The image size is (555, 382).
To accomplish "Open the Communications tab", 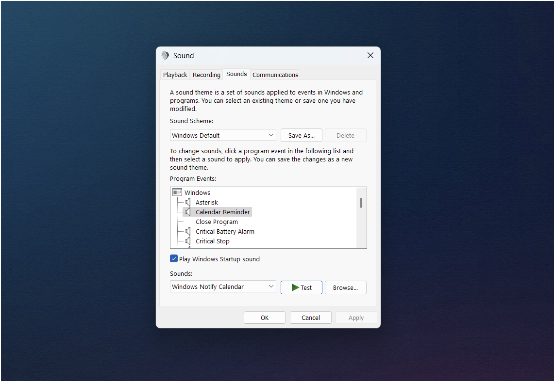I will pos(275,75).
